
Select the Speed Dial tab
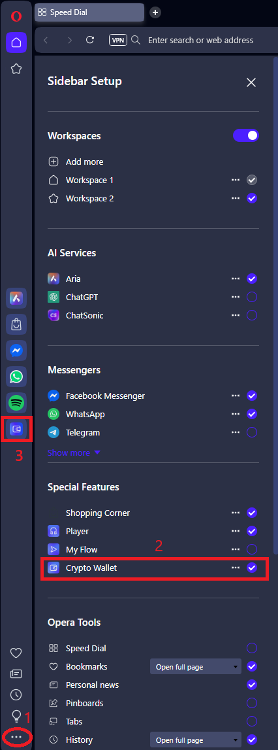pos(89,12)
